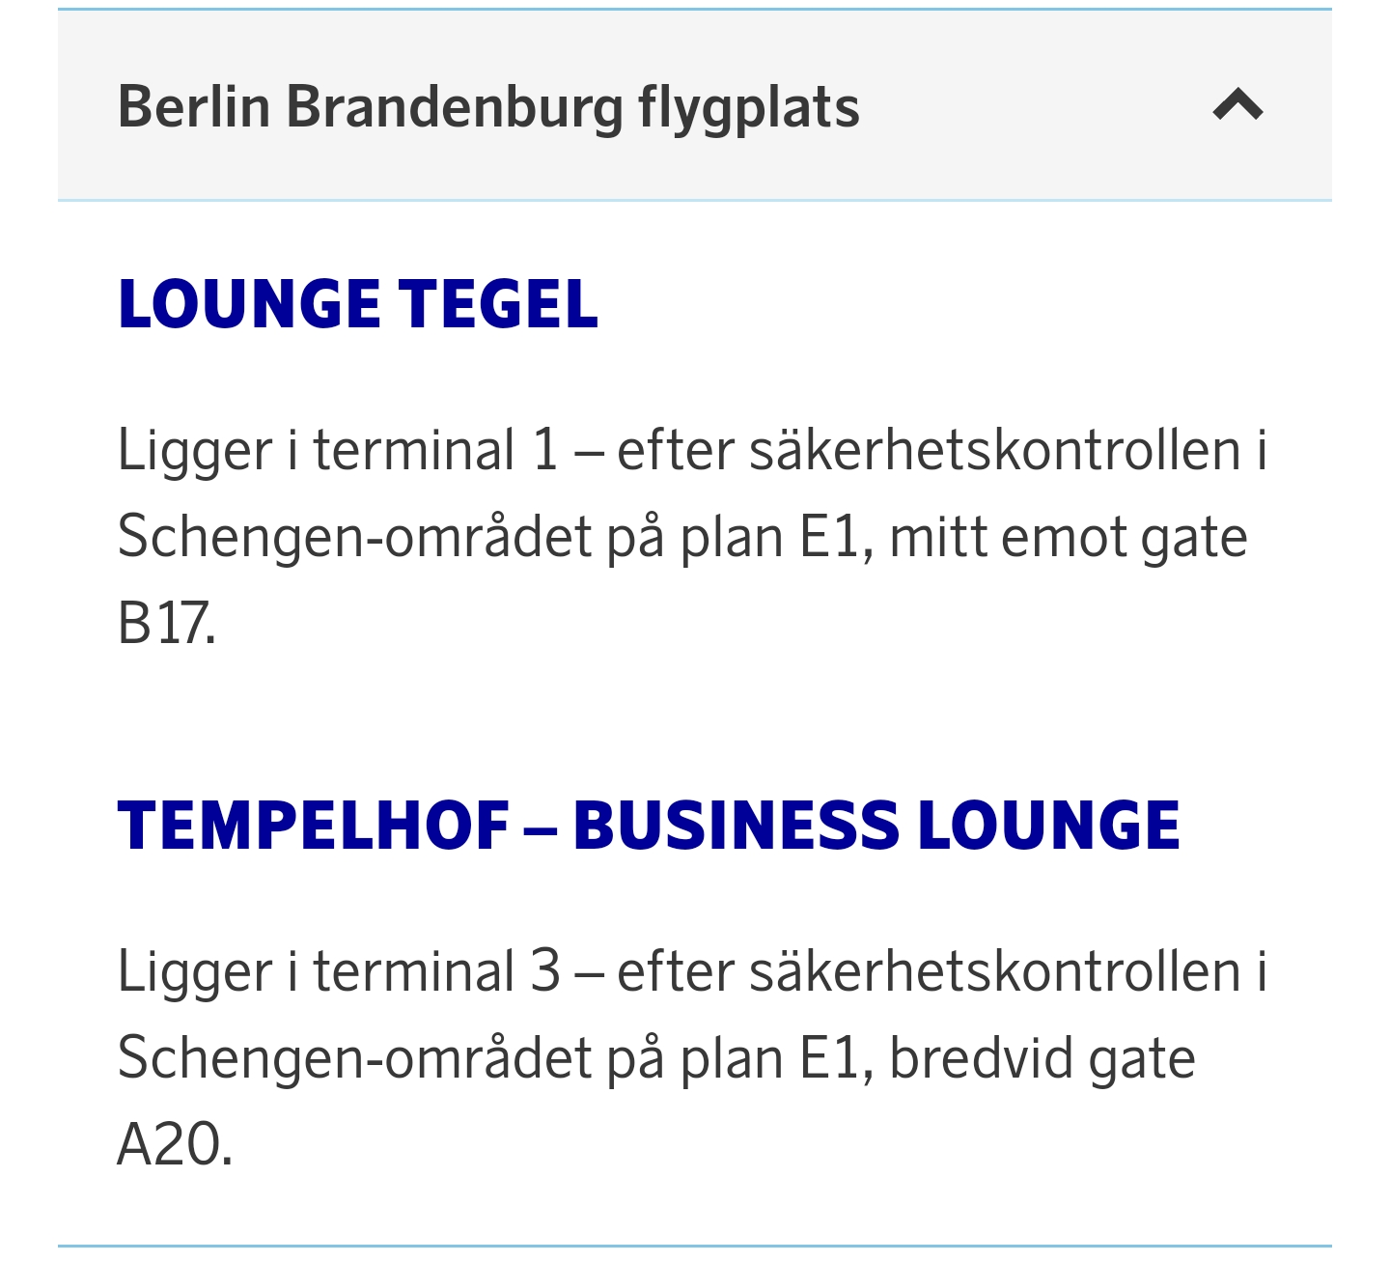Screen dimensions: 1390x1262
Task: Click the words 'Ligger i terminal 1'
Action: [x=338, y=451]
